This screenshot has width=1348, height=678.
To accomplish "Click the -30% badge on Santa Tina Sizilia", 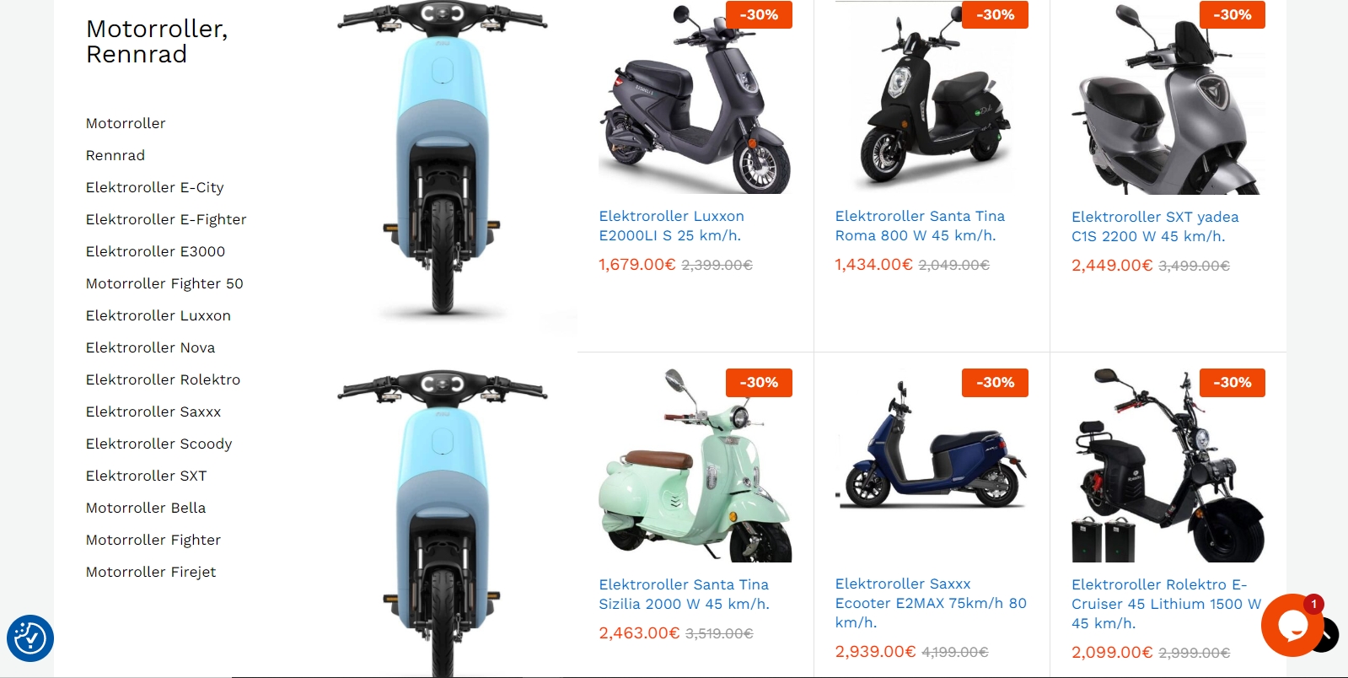I will pyautogui.click(x=759, y=382).
